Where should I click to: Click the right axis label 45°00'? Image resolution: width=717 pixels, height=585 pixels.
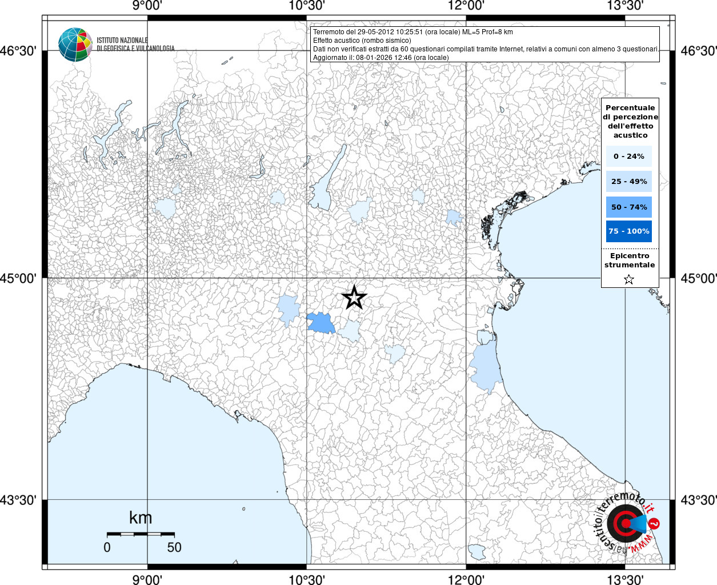point(699,279)
